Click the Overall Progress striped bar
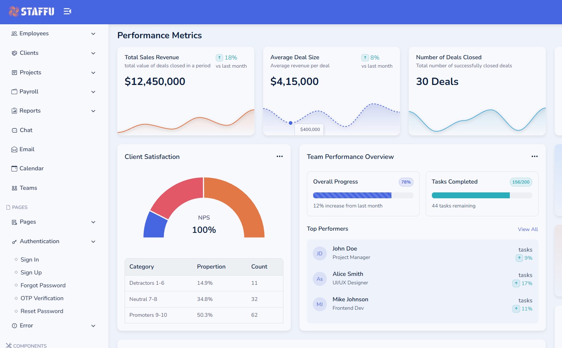This screenshot has width=562, height=348. [x=352, y=195]
